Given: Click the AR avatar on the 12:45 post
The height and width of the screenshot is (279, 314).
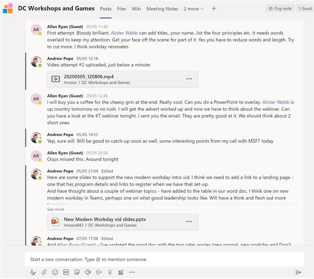Looking at the screenshot, I should pos(36,99).
